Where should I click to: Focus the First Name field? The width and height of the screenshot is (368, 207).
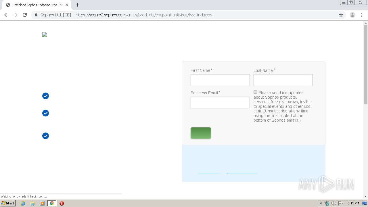coord(220,80)
